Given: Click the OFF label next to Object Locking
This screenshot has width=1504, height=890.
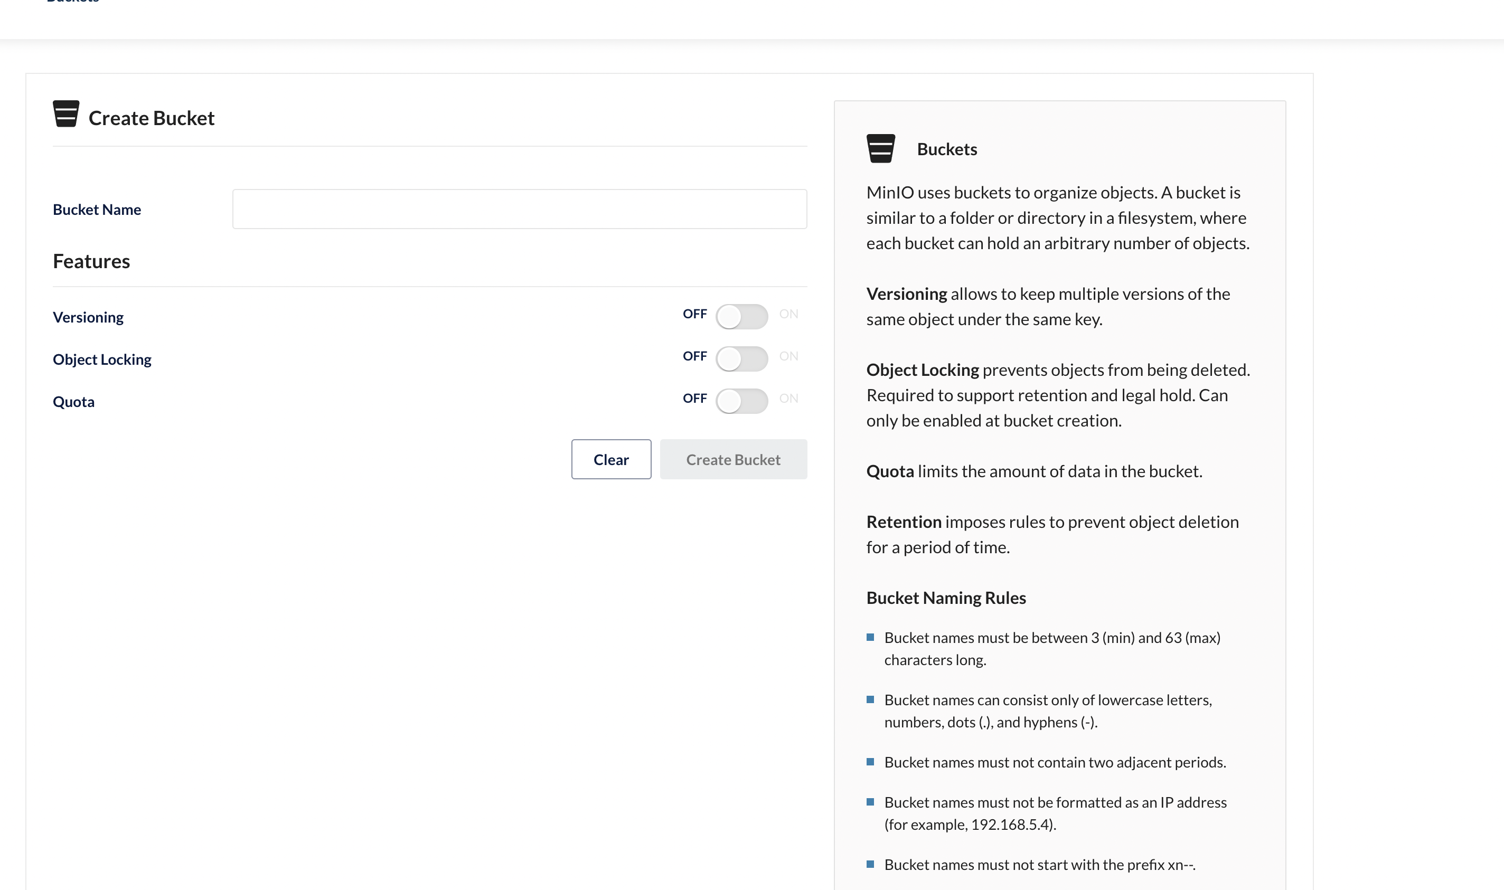Looking at the screenshot, I should (695, 356).
